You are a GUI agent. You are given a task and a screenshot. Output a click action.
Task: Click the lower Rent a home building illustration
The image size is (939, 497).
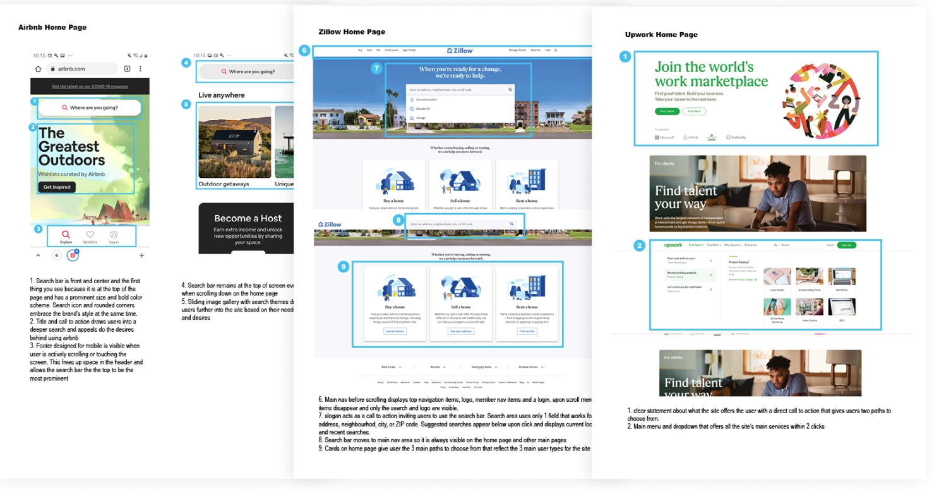tap(527, 288)
